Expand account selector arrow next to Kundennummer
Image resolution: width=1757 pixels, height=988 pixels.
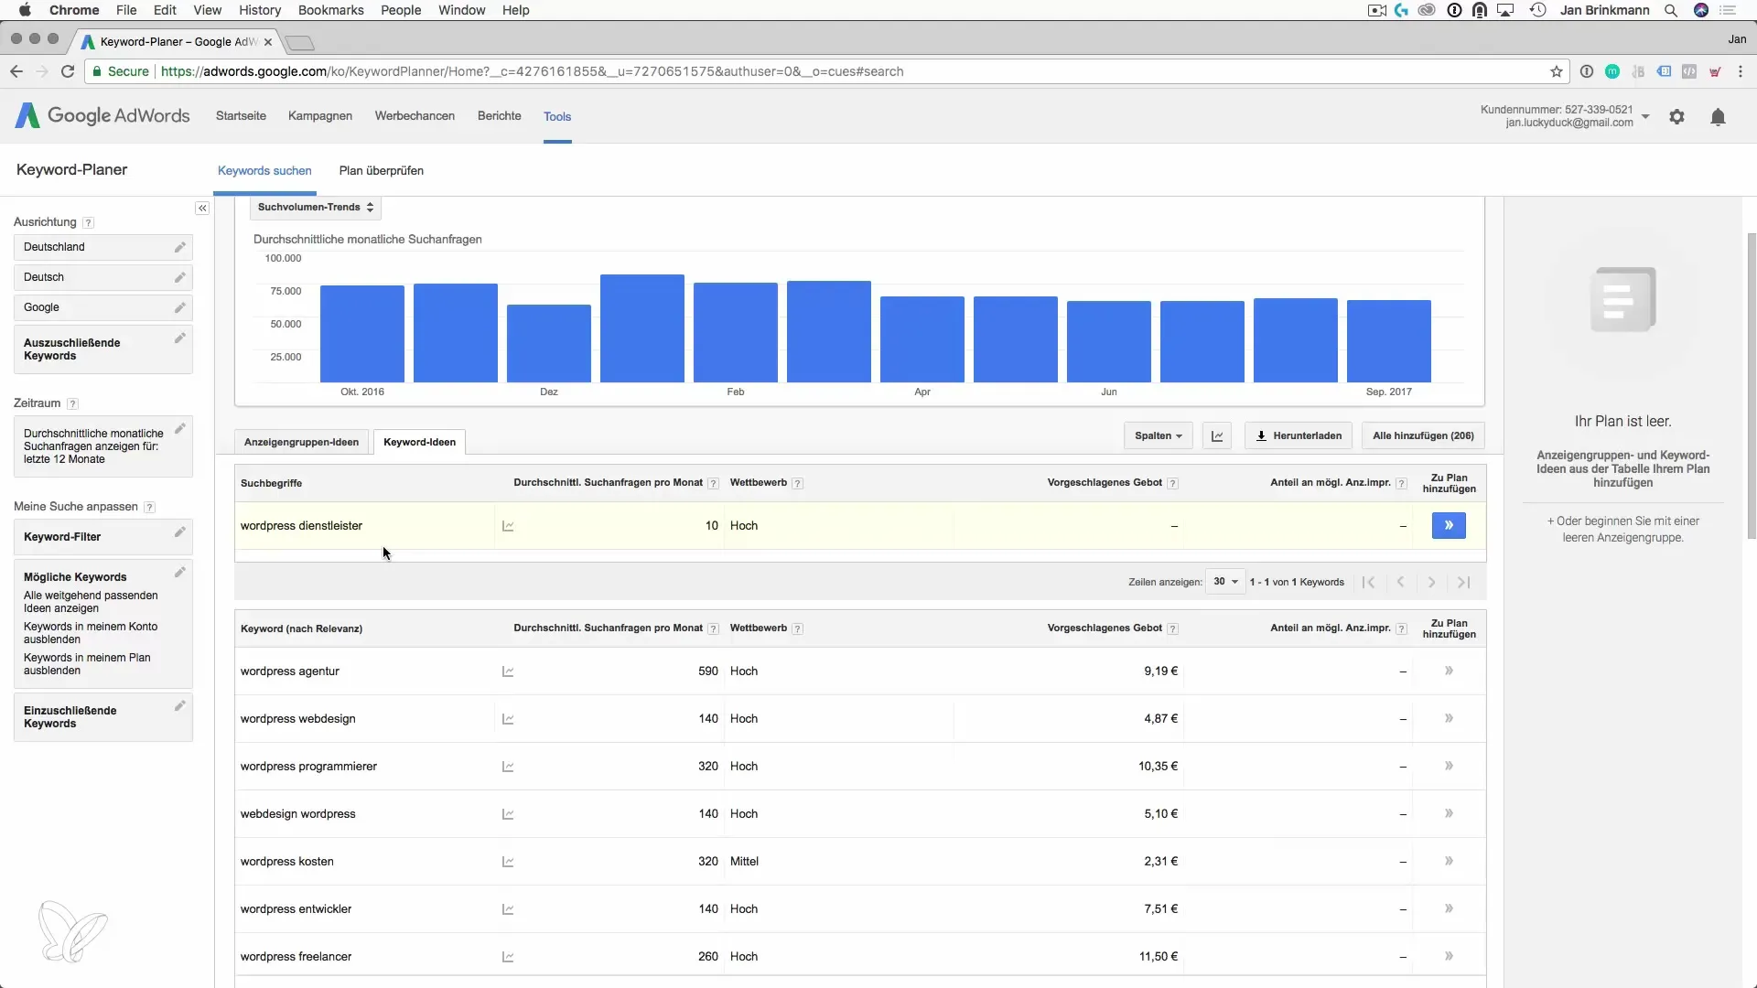click(x=1645, y=117)
